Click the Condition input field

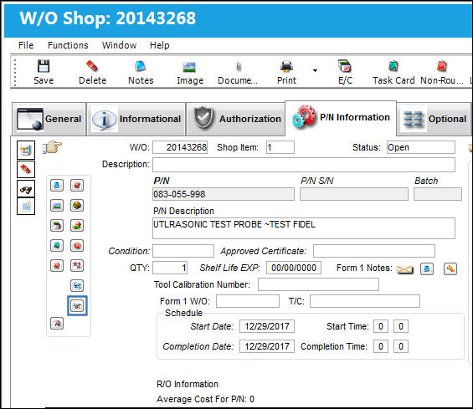[x=183, y=251]
